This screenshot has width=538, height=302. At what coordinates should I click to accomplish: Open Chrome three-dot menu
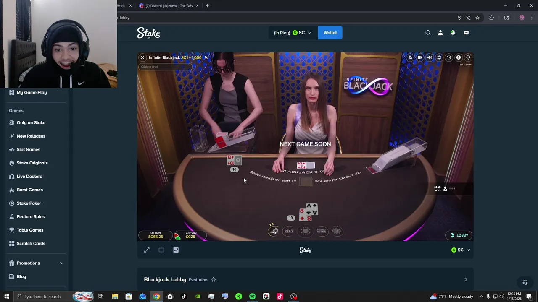click(532, 18)
